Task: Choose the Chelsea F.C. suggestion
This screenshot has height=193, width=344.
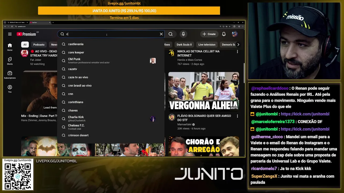Action: pyautogui.click(x=111, y=127)
